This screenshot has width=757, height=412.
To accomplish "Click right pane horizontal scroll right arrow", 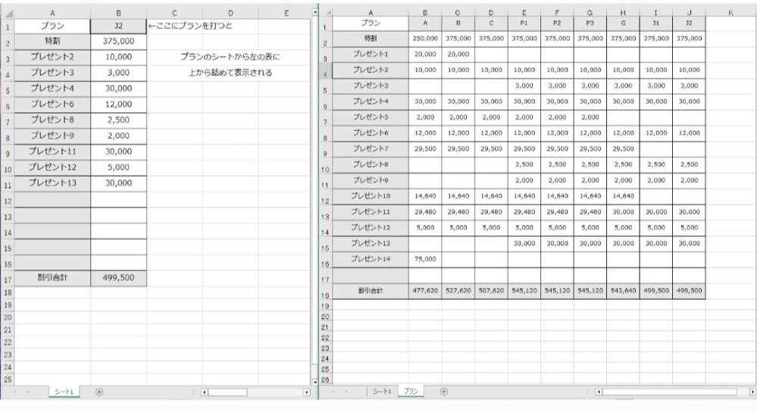I will coord(752,393).
